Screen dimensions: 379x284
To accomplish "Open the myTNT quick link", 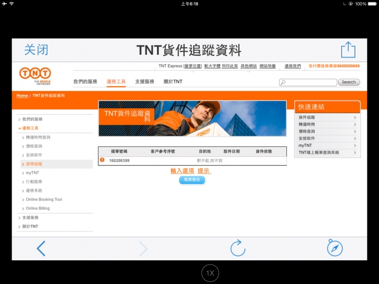I will pos(327,145).
